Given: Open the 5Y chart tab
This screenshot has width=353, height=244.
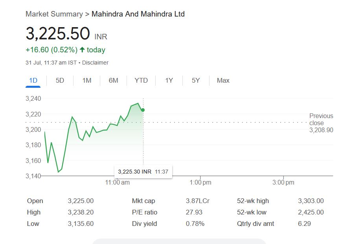Looking at the screenshot, I should tap(196, 80).
